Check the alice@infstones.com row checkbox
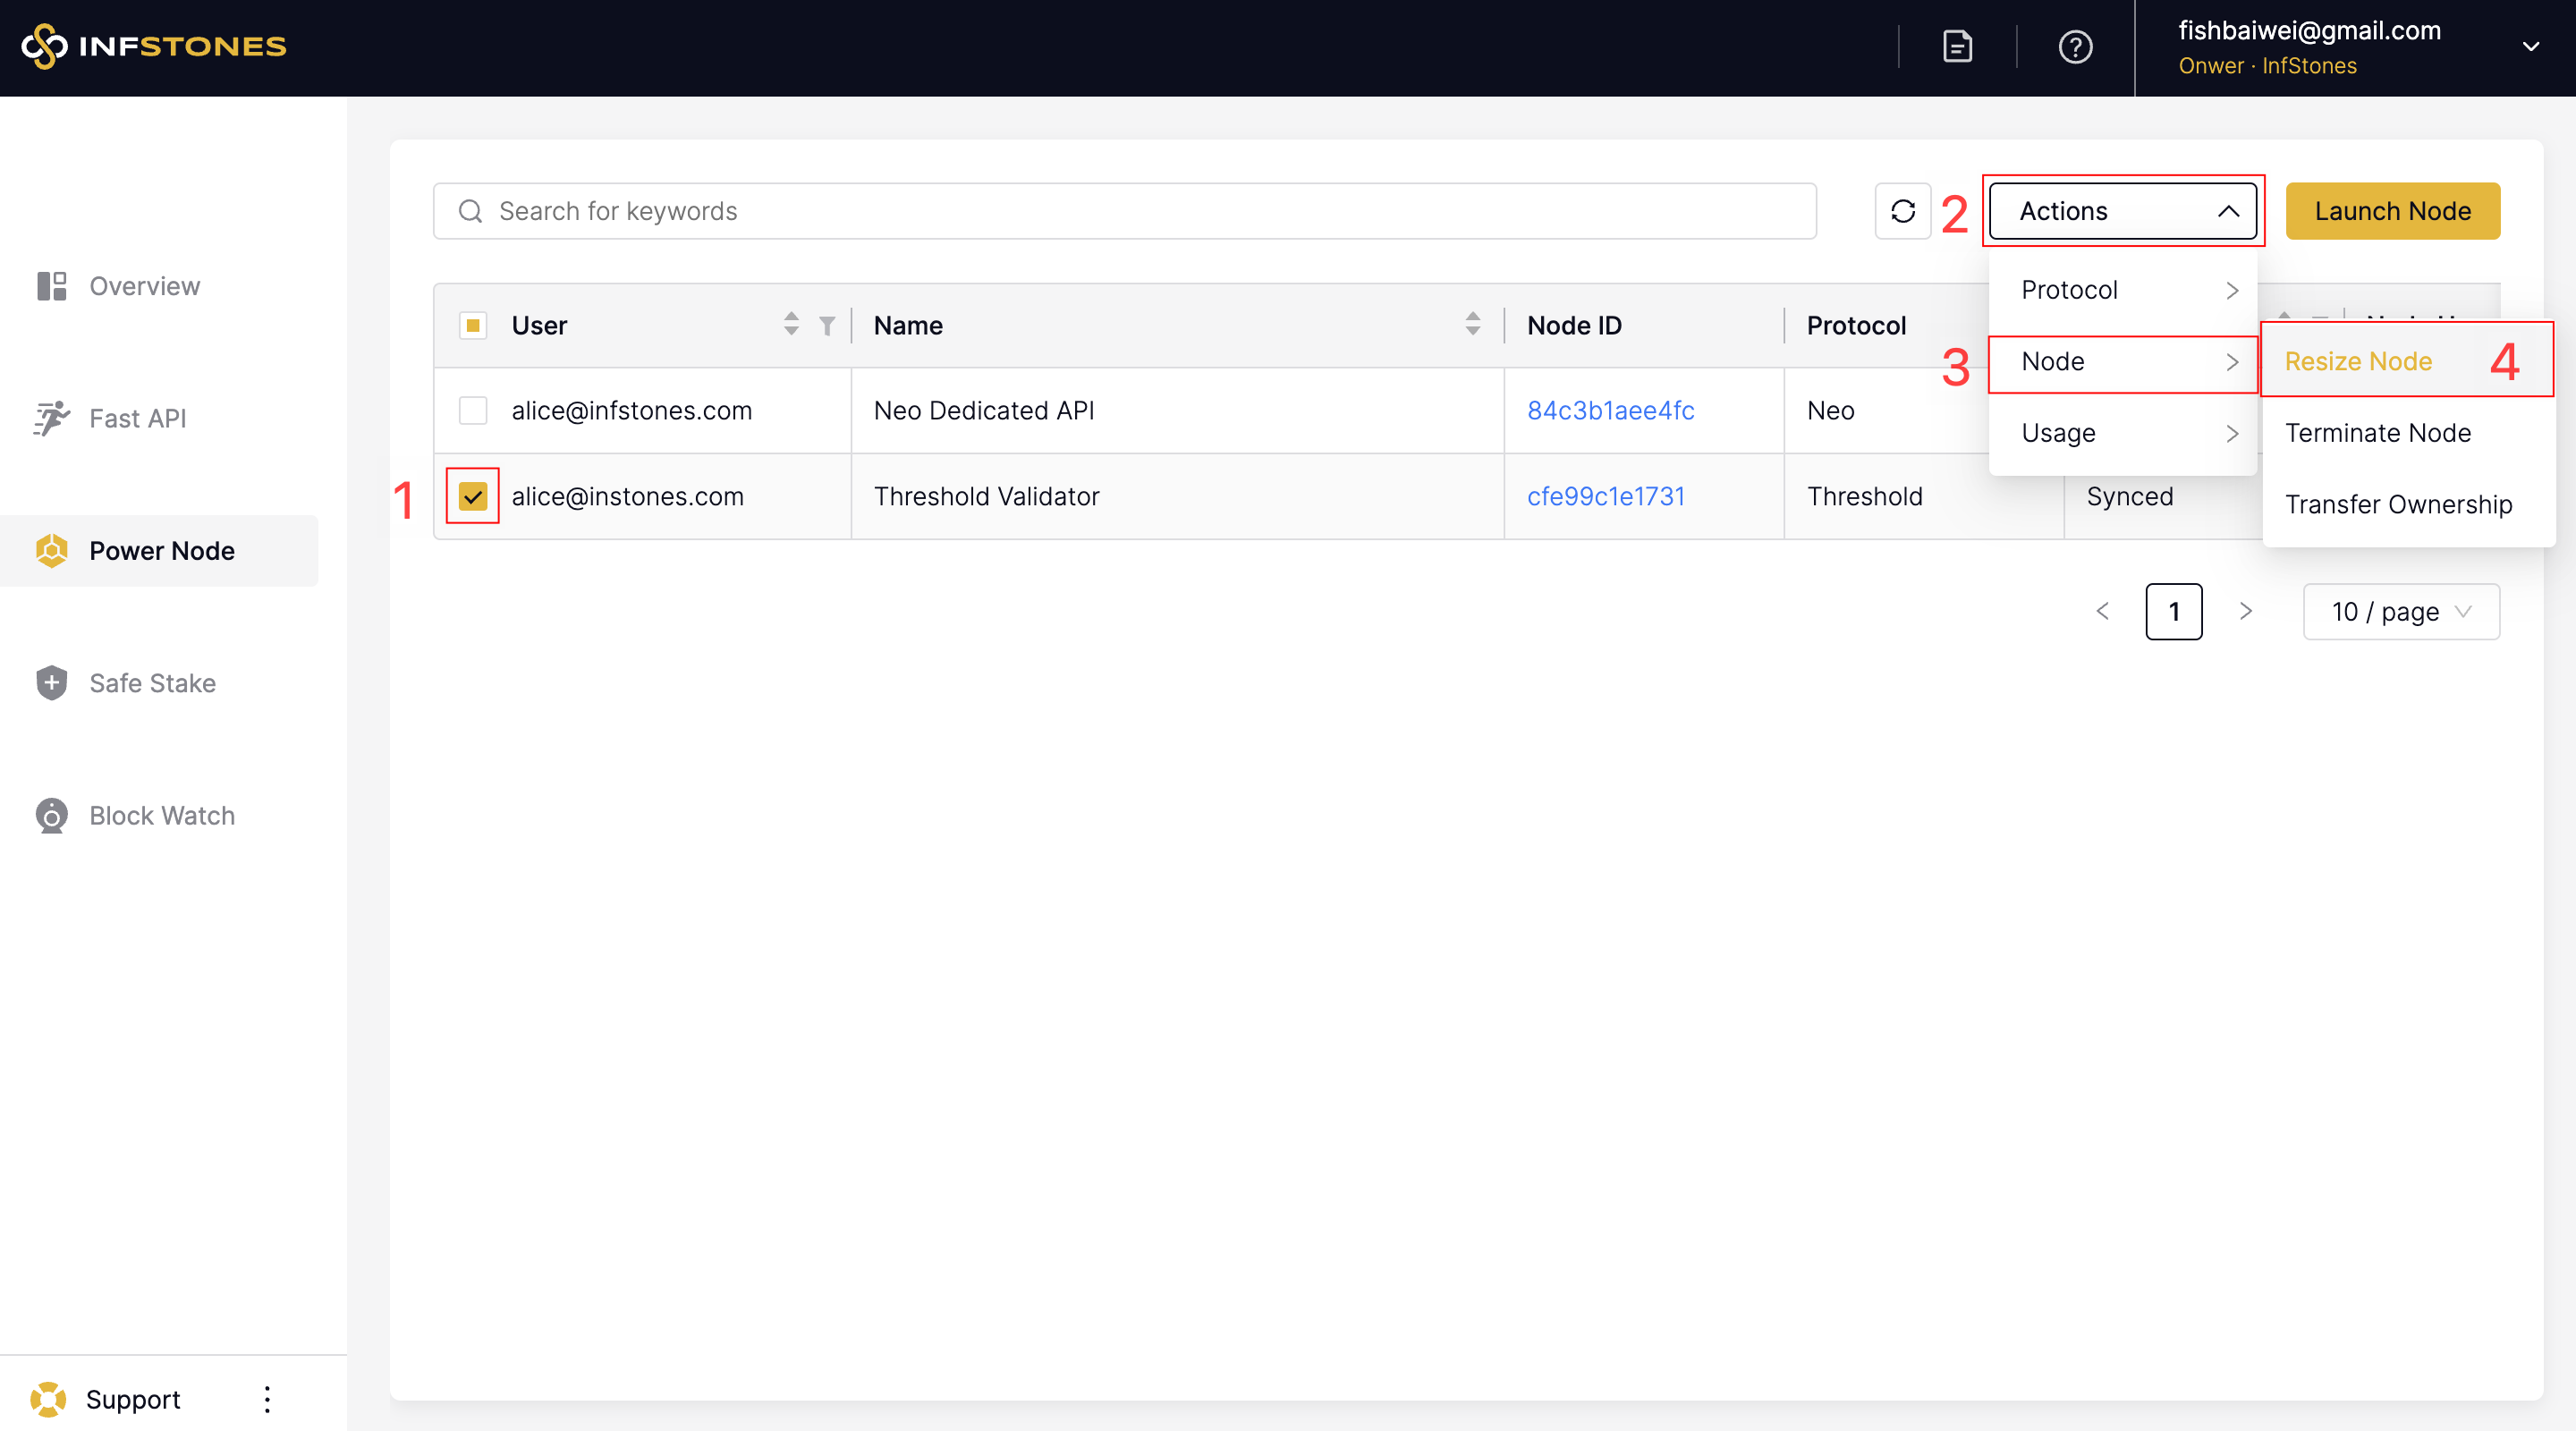2576x1431 pixels. click(x=473, y=411)
